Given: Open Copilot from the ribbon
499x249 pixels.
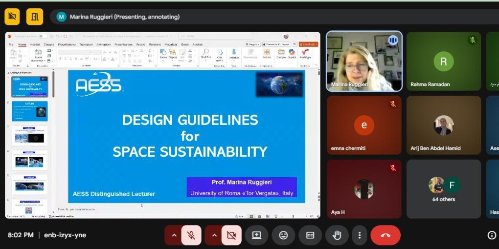Looking at the screenshot, I should (x=292, y=54).
